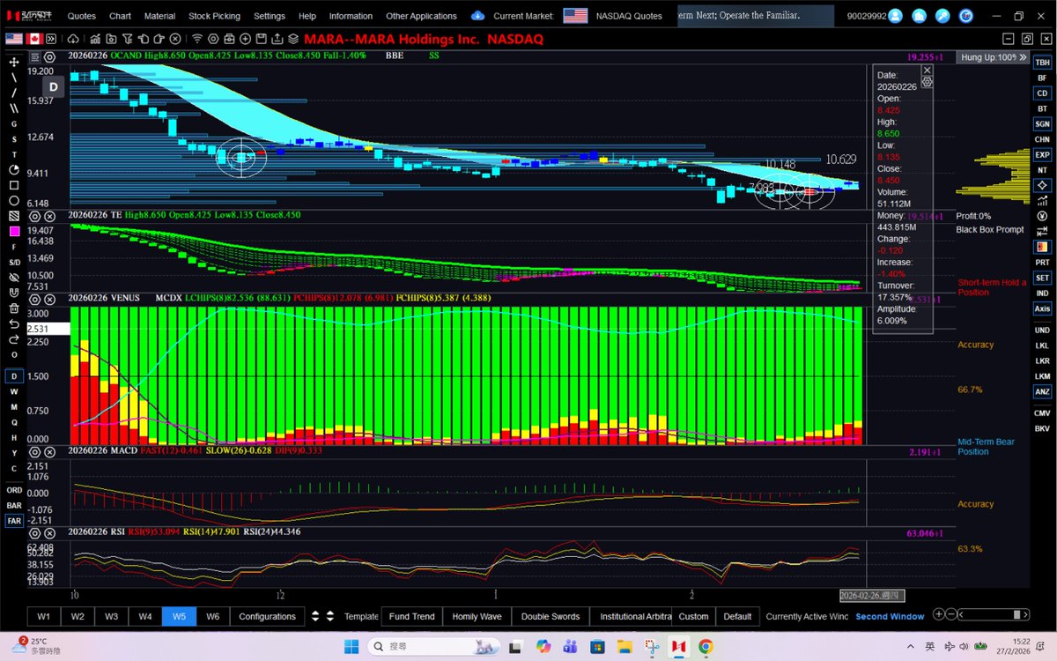Click the save disk toolbar icon
The height and width of the screenshot is (661, 1057).
click(261, 39)
